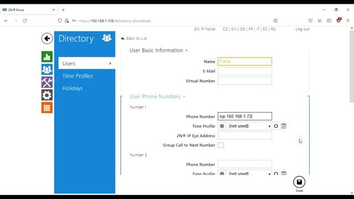The width and height of the screenshot is (354, 199).
Task: Switch to the 2N IP Force browser tab
Action: point(29,10)
